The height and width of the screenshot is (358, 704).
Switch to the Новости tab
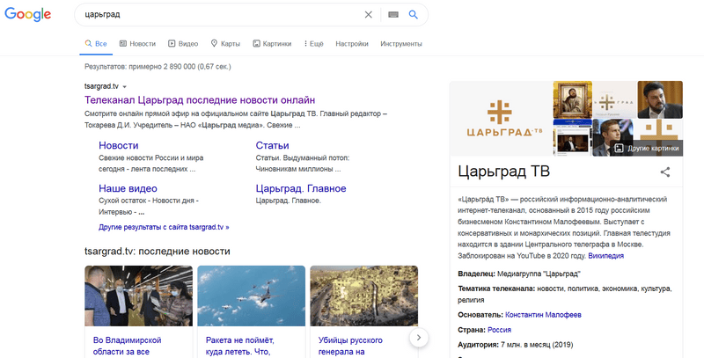pyautogui.click(x=137, y=43)
